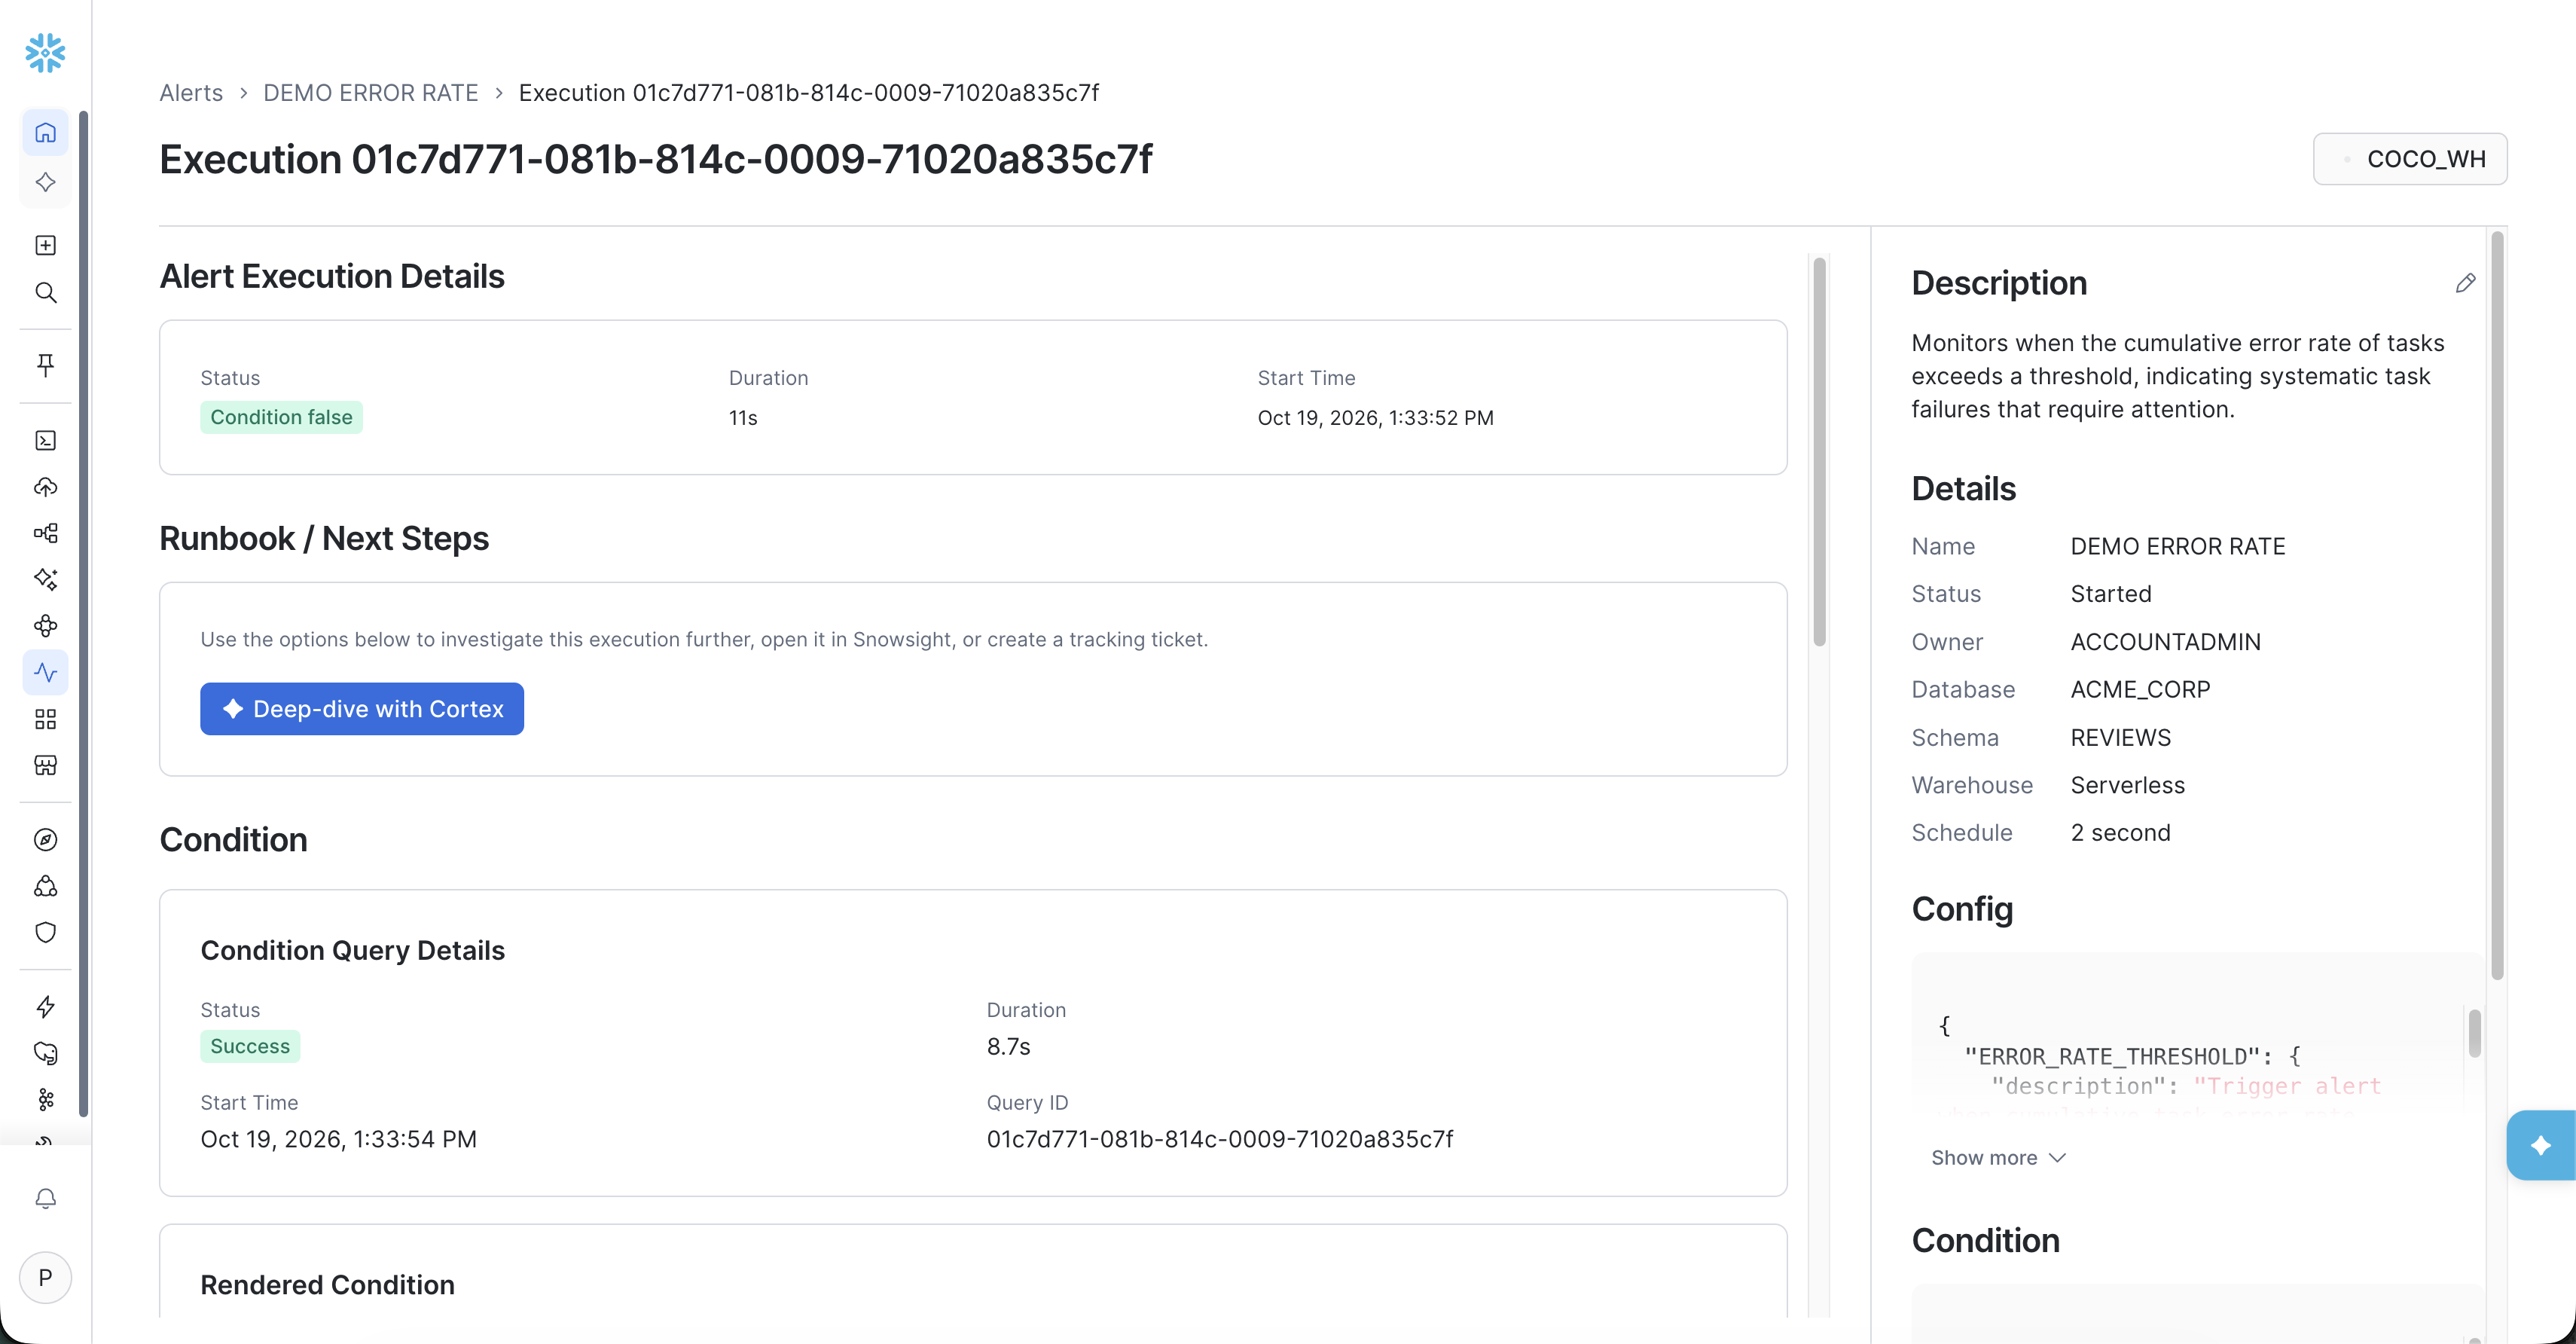The image size is (2576, 1344).
Task: Select Schedule value 2 second
Action: point(2120,833)
